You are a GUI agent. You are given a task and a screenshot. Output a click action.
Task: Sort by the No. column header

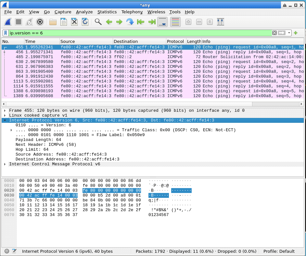click(x=13, y=41)
